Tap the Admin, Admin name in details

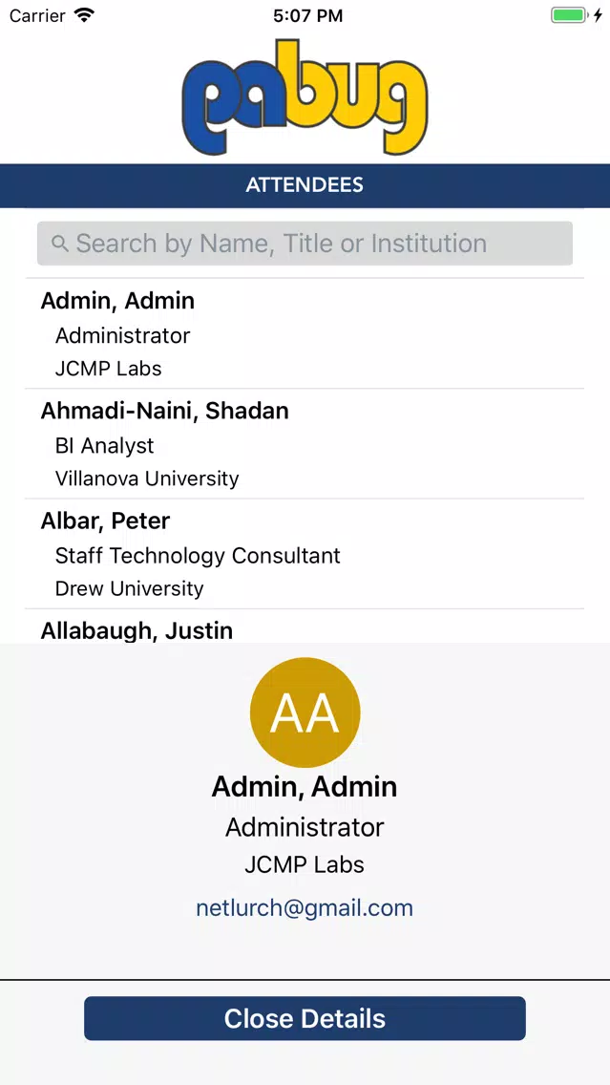tap(305, 787)
